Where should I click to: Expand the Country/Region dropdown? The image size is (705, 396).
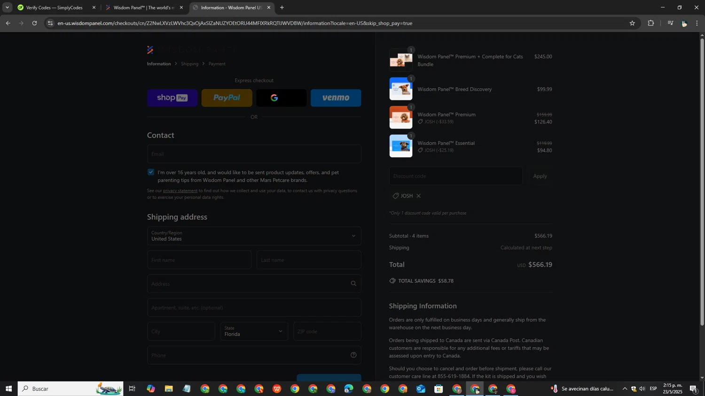pos(254,236)
